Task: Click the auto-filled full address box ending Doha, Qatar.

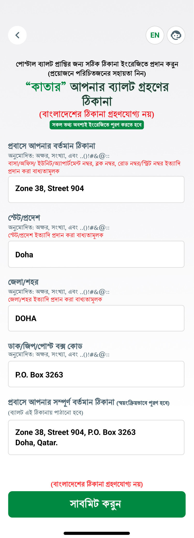Action: (96, 437)
